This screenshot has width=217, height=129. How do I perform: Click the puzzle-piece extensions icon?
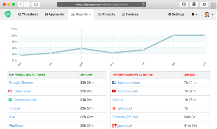(x=194, y=4)
